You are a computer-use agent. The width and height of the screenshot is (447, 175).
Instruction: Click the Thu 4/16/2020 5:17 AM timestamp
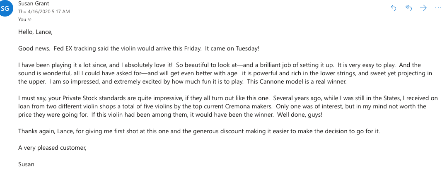[x=44, y=12]
